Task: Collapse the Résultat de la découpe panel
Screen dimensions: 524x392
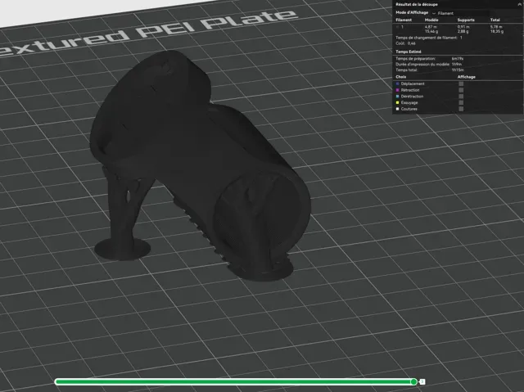Action: click(519, 4)
